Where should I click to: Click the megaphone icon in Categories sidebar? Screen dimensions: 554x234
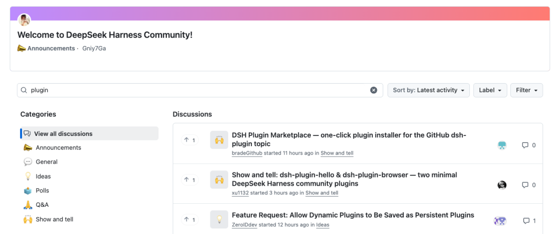pyautogui.click(x=28, y=147)
